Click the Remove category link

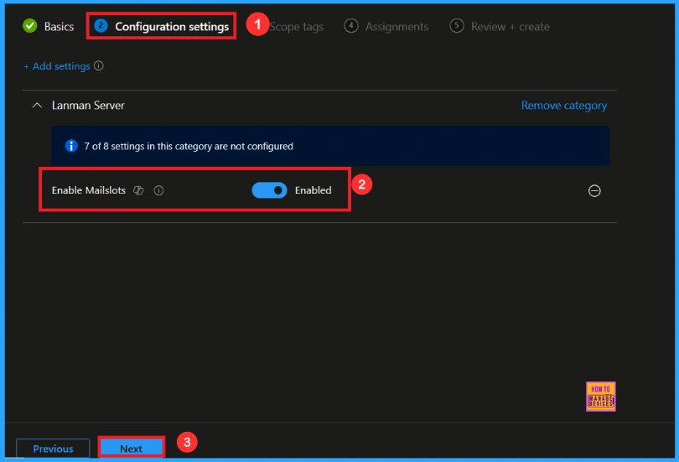tap(563, 106)
